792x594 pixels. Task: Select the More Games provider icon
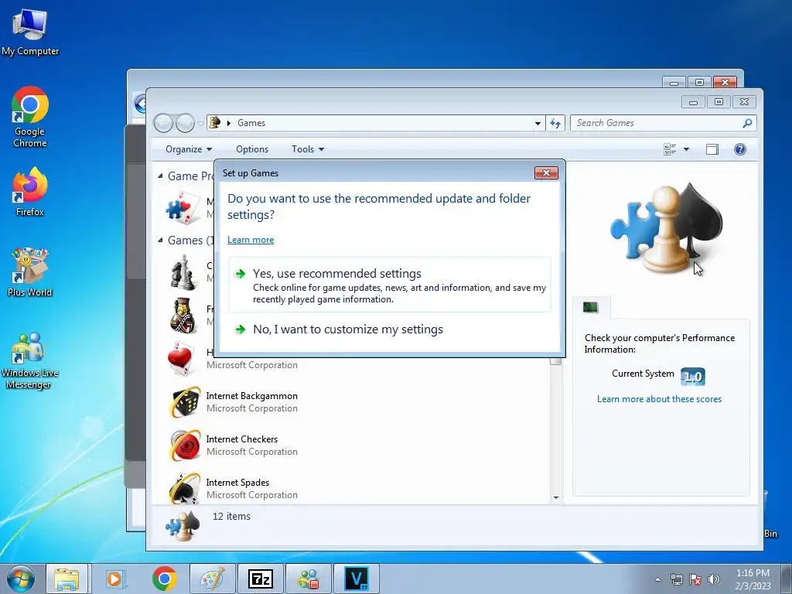click(x=183, y=208)
